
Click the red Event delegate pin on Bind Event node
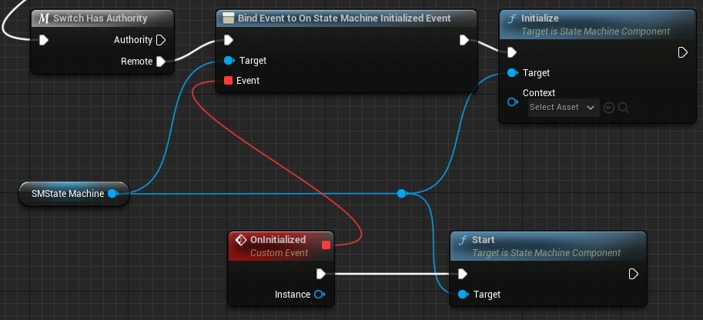coord(228,81)
